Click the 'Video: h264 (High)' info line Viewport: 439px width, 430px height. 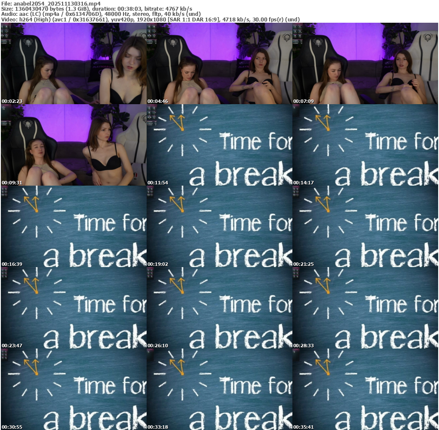click(150, 19)
